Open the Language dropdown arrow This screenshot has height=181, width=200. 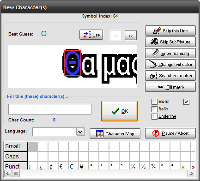(x=80, y=132)
